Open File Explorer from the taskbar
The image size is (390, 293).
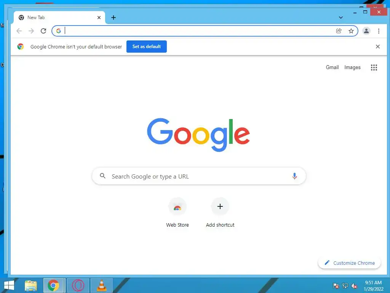click(x=31, y=285)
